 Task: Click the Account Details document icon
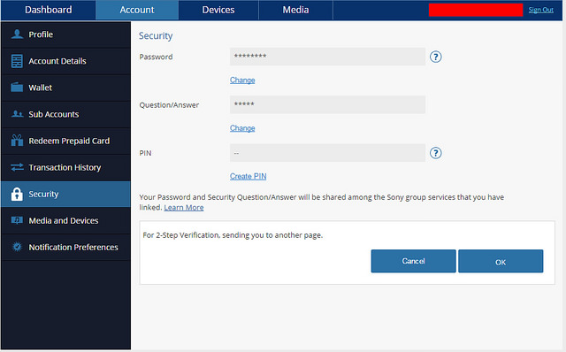pyautogui.click(x=17, y=61)
